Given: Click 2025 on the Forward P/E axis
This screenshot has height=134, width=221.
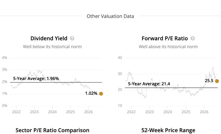Looking at the screenshot, I should 186,112.
